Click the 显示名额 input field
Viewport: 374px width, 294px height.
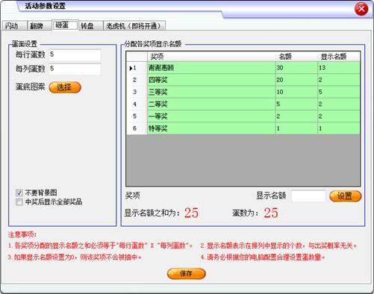[308, 196]
